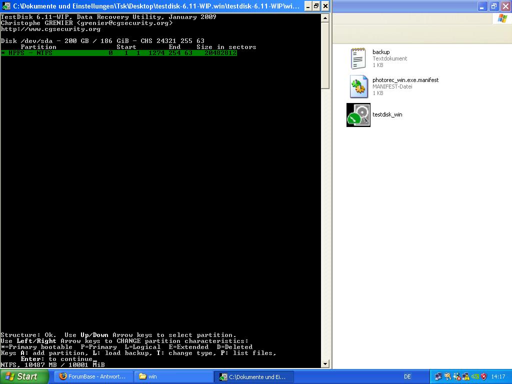Open the Messenger tray icon with red X
The image size is (512, 384).
(456, 376)
